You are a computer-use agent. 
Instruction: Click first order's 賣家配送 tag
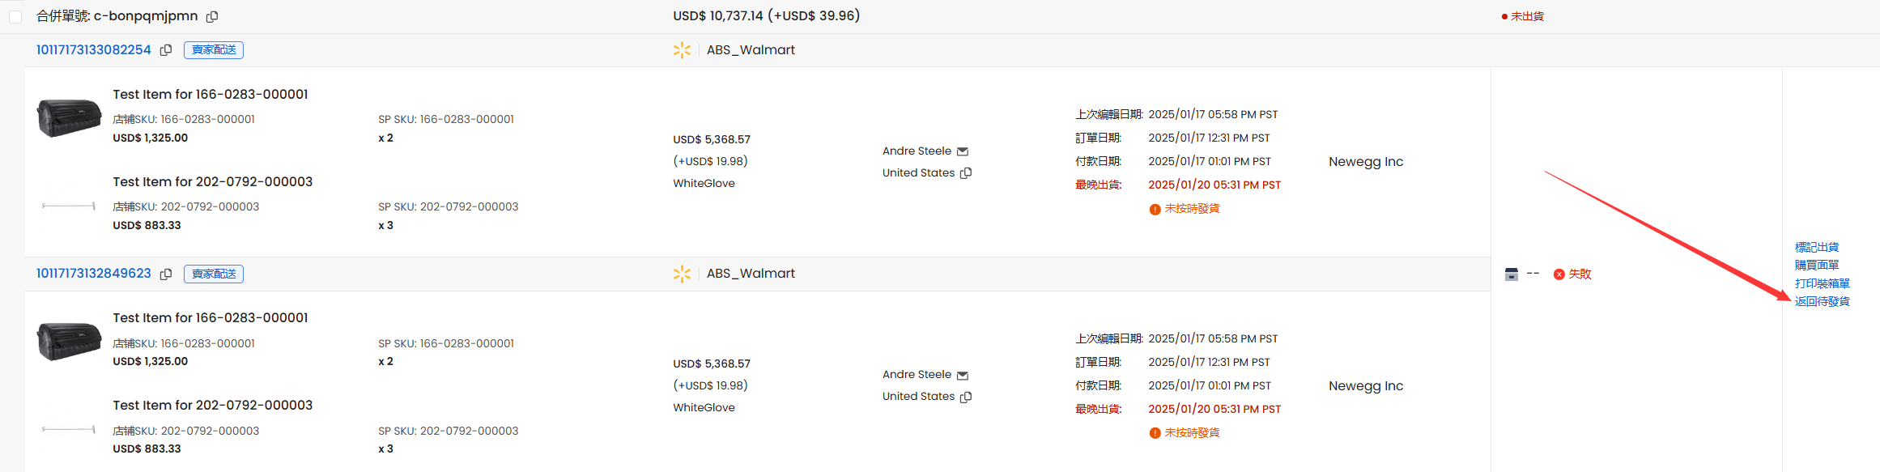(x=214, y=50)
